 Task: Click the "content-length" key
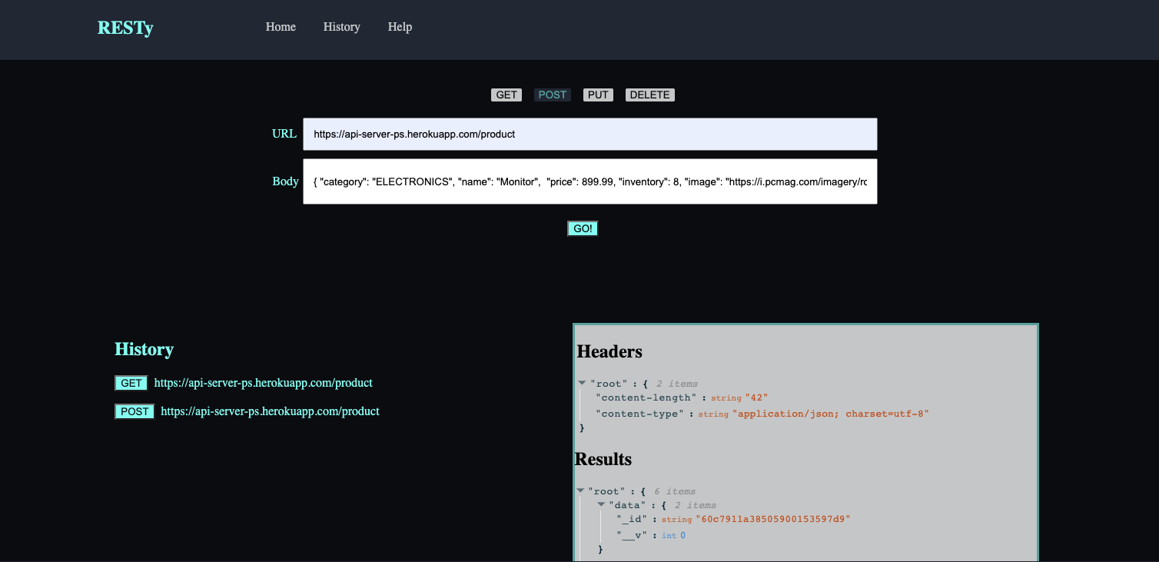click(x=646, y=397)
